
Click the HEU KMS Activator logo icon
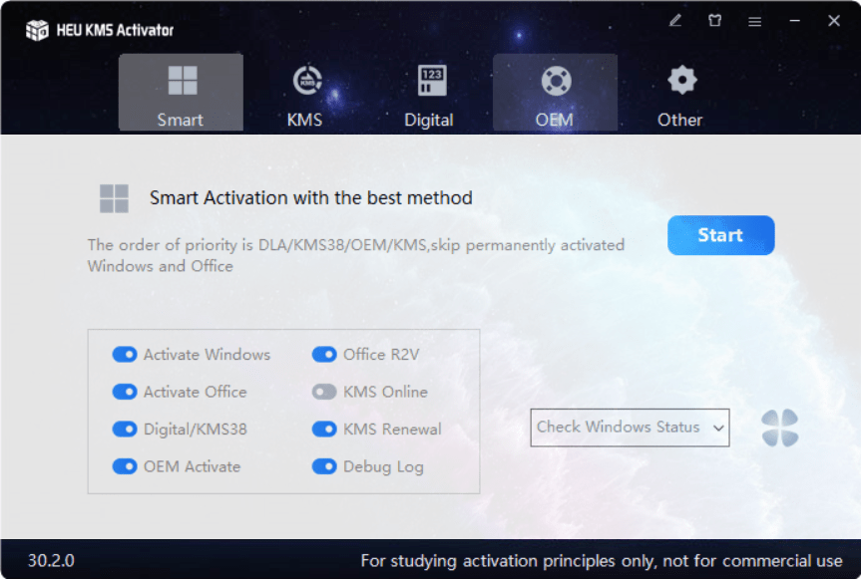coord(37,30)
